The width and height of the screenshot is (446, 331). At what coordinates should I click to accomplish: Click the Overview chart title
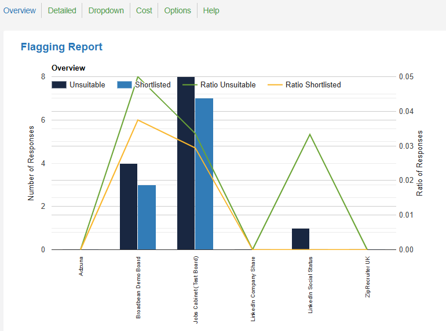(68, 68)
